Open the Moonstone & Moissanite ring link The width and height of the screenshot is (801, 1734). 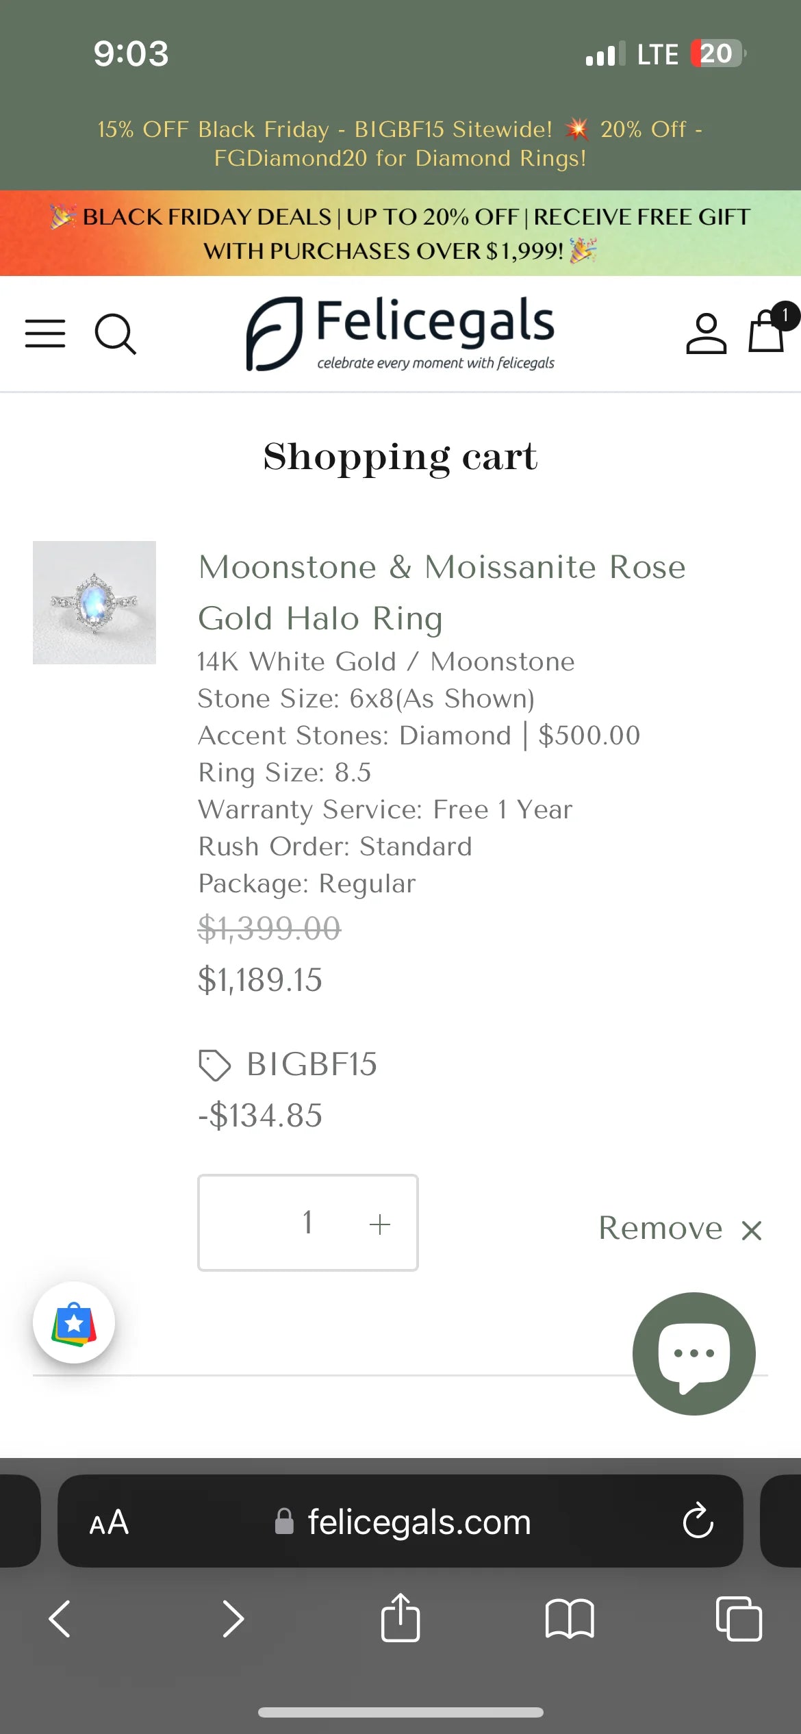(x=442, y=592)
